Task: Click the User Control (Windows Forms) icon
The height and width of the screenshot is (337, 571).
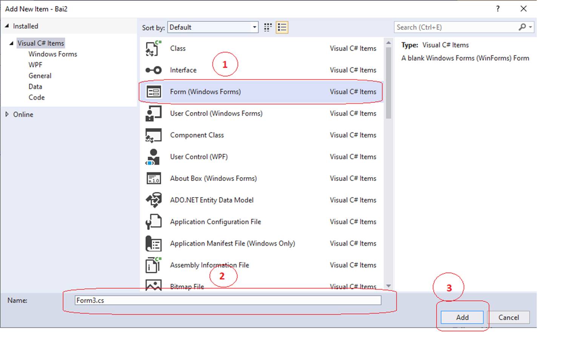Action: pyautogui.click(x=153, y=113)
